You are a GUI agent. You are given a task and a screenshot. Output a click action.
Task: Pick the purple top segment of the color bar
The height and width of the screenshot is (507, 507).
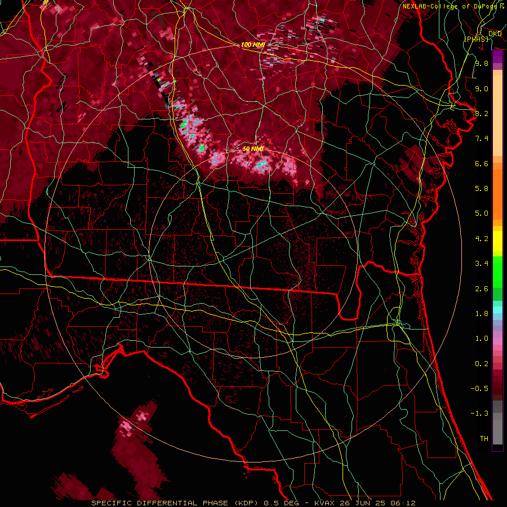point(497,56)
